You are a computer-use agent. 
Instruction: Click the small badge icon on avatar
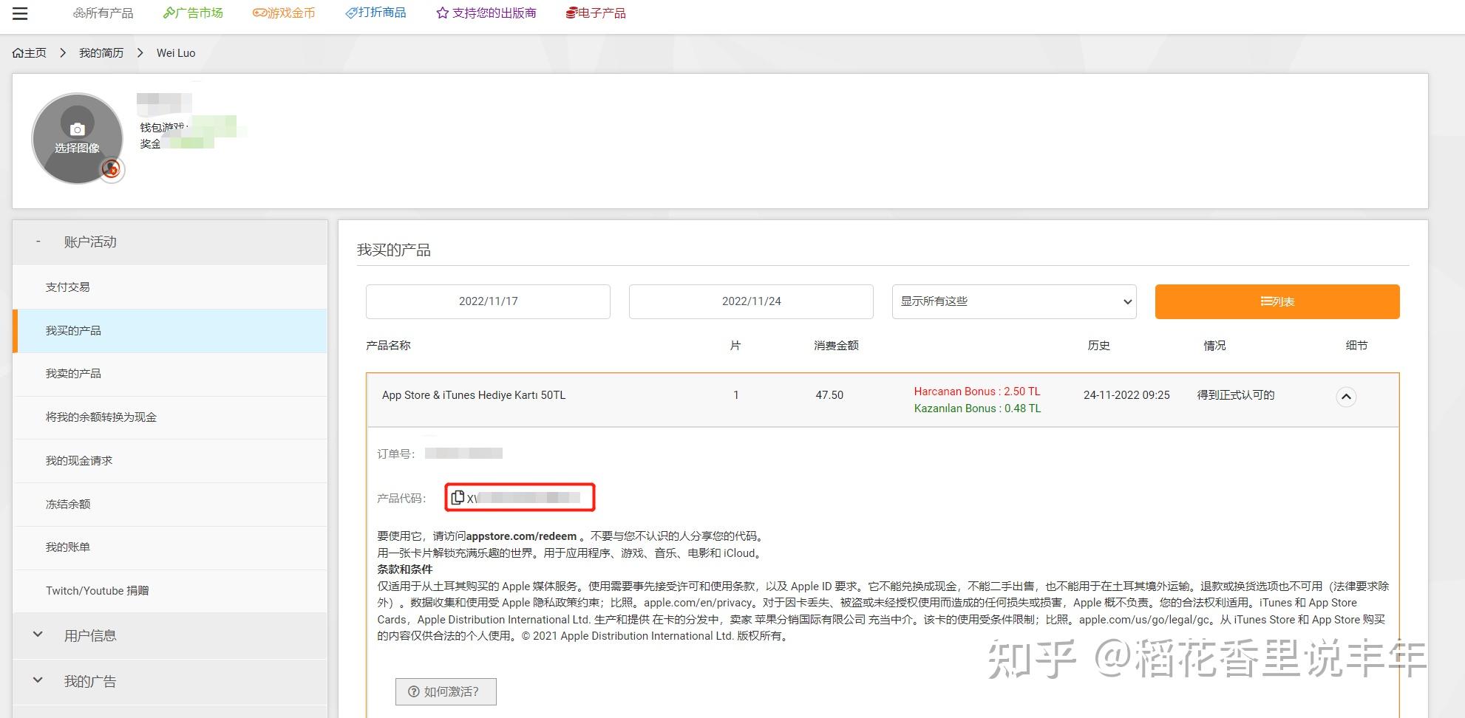[x=112, y=169]
